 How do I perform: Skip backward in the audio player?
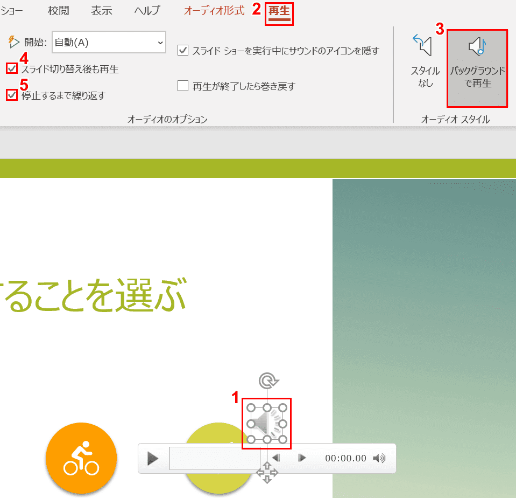277,458
